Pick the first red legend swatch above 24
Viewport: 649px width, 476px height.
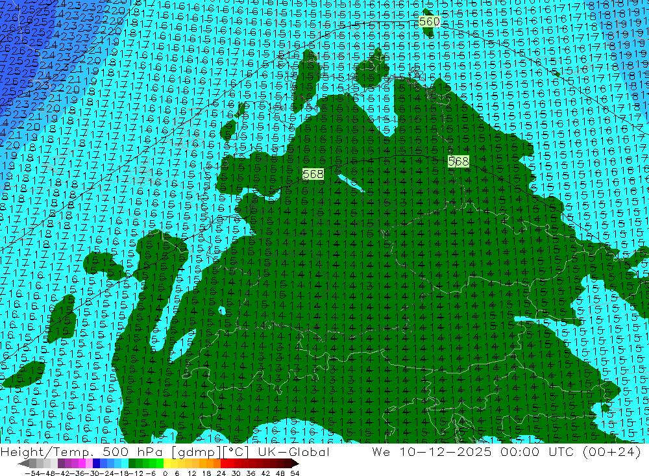click(x=224, y=464)
